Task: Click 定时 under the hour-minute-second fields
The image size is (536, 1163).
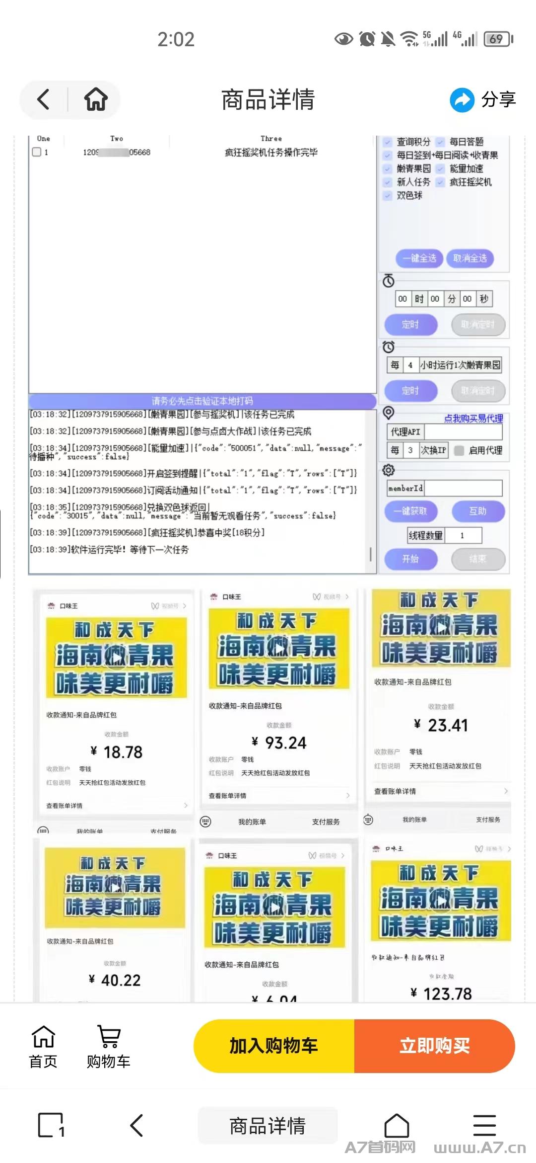Action: click(411, 325)
